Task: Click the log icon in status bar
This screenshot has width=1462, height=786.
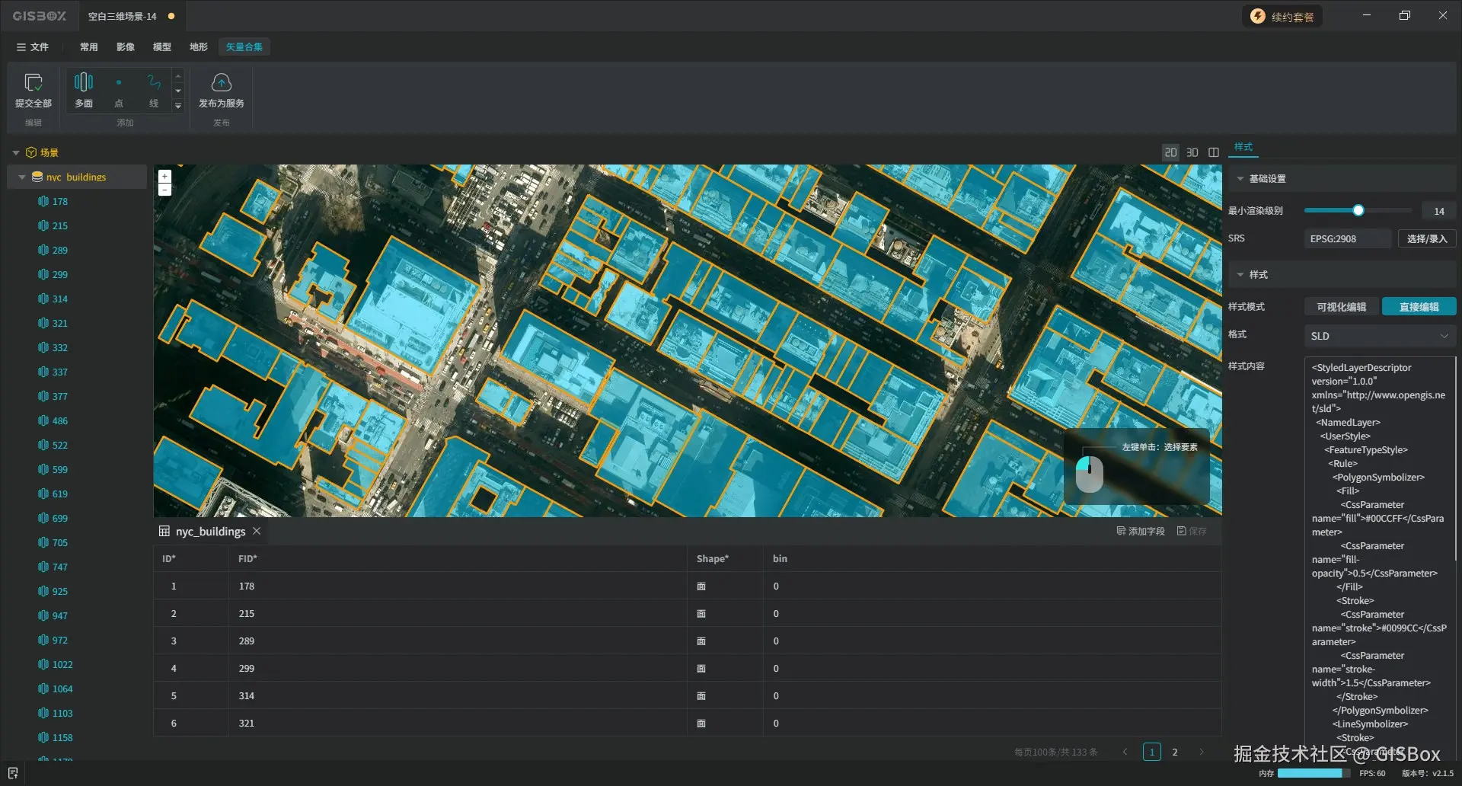Action: 13,773
